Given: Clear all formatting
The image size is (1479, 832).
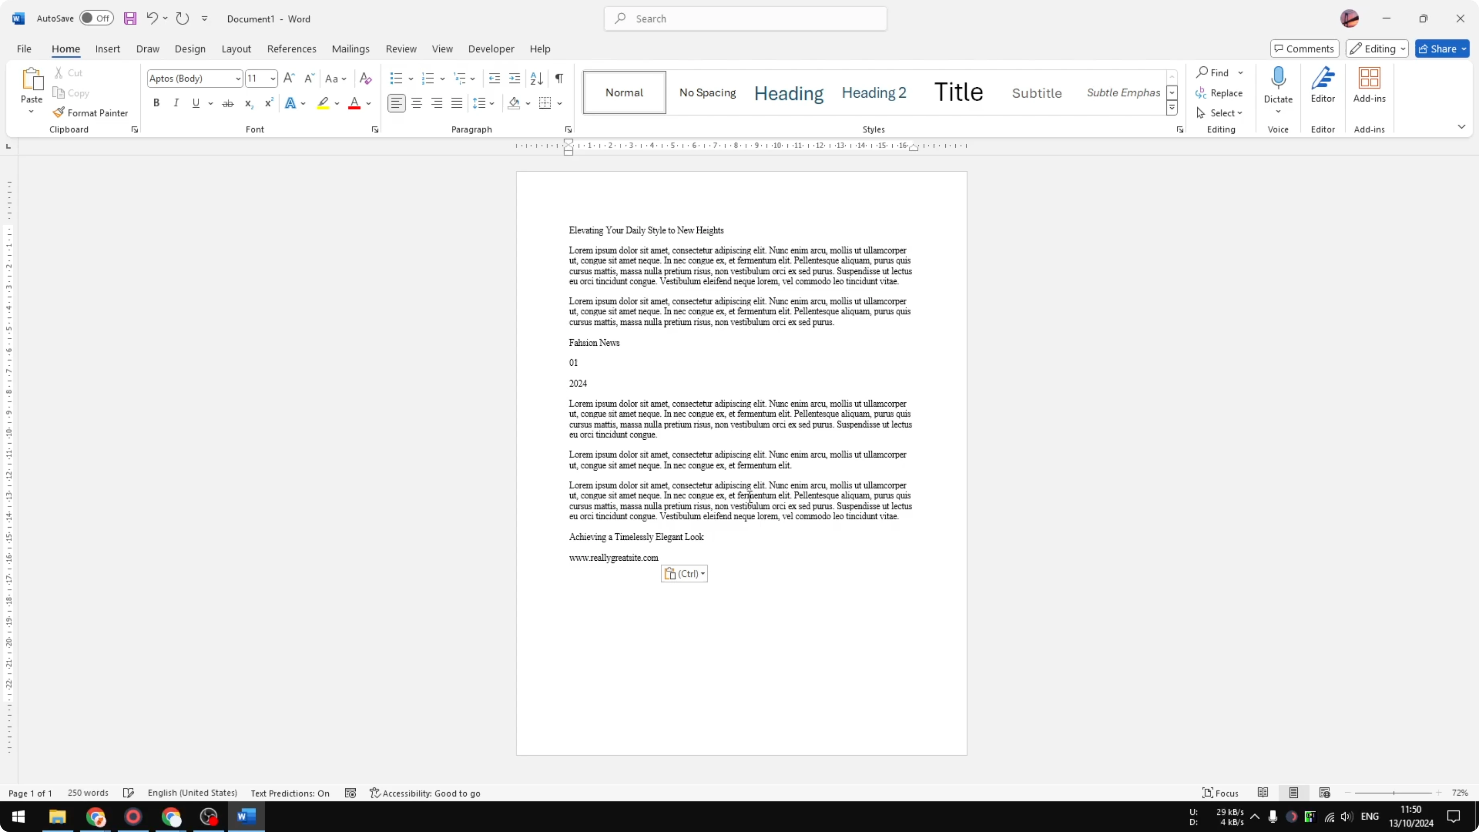Looking at the screenshot, I should coord(365,78).
